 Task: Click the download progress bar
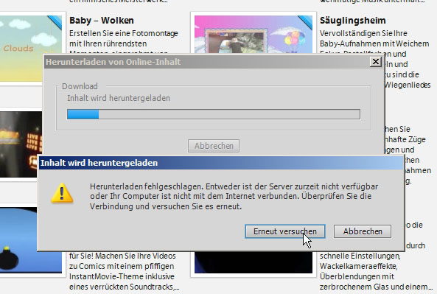click(214, 114)
